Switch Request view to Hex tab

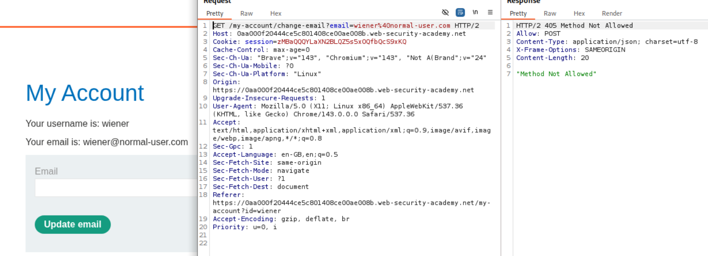click(x=275, y=13)
